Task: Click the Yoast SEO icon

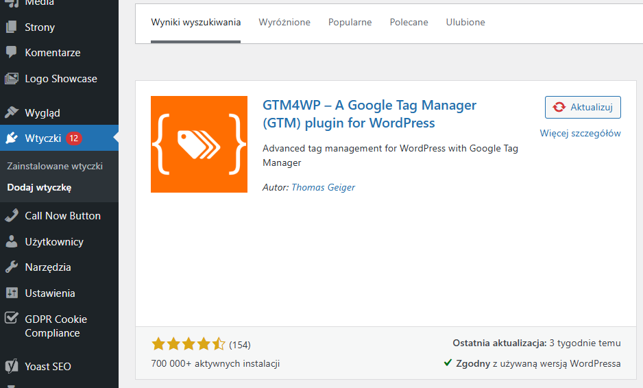Action: coord(12,366)
